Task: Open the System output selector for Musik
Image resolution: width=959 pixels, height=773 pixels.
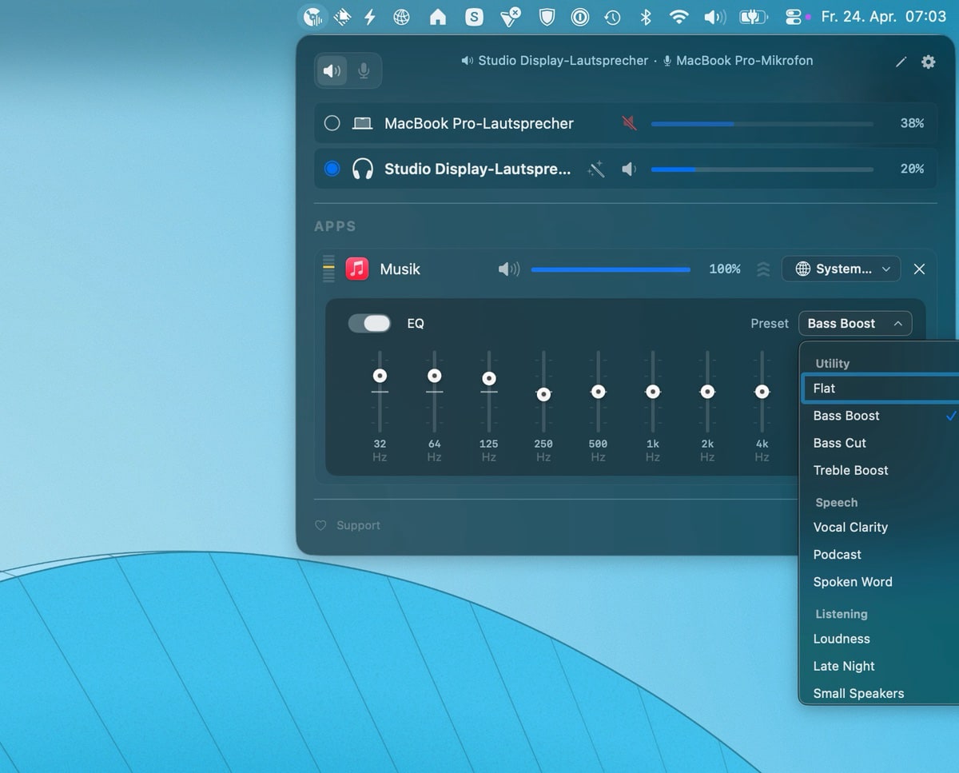Action: pyautogui.click(x=841, y=269)
